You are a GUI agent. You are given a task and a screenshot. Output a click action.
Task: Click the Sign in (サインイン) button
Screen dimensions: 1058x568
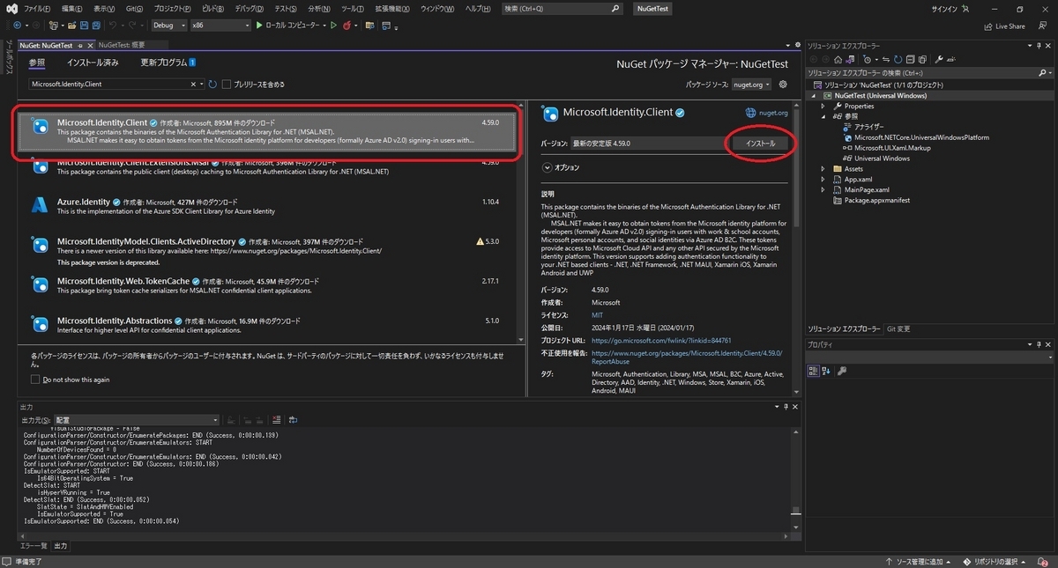pyautogui.click(x=952, y=9)
